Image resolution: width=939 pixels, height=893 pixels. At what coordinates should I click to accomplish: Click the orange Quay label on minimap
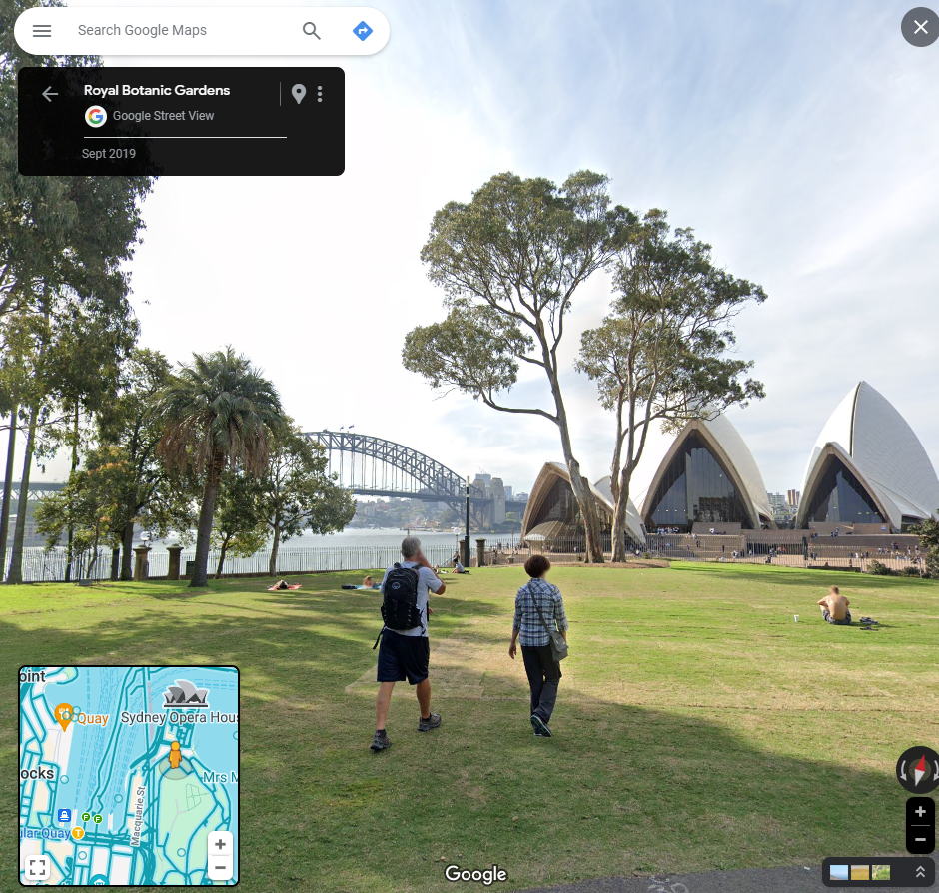pyautogui.click(x=93, y=719)
